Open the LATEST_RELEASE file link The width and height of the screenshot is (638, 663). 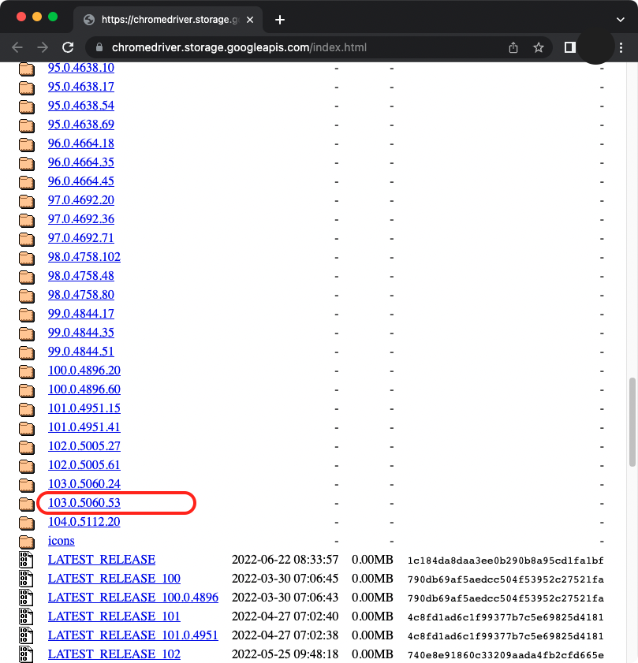102,560
